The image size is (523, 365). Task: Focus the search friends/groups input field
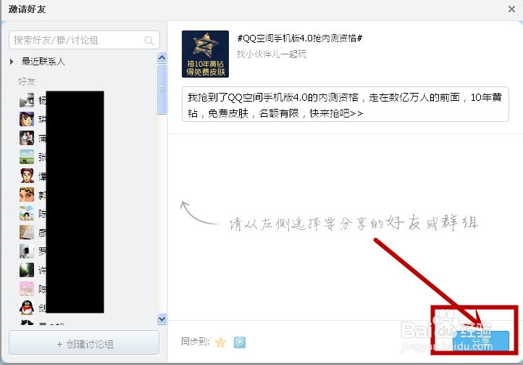(84, 40)
